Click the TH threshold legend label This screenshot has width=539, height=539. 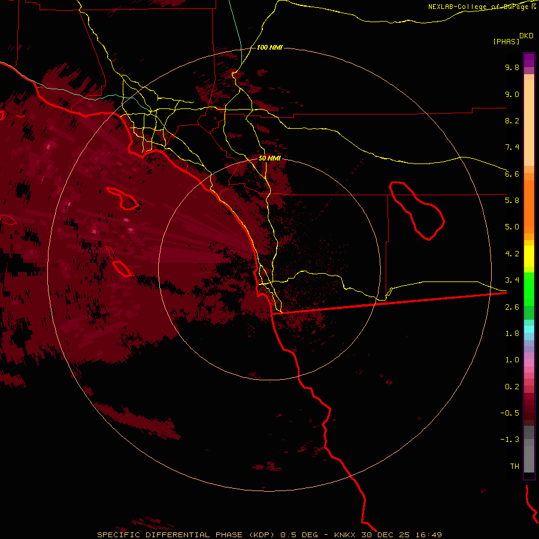point(514,467)
